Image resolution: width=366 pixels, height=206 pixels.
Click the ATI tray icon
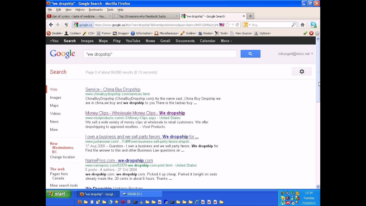[x=288, y=203]
